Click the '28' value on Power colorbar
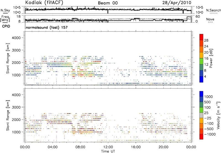The height and width of the screenshot is (153, 221). [206, 40]
